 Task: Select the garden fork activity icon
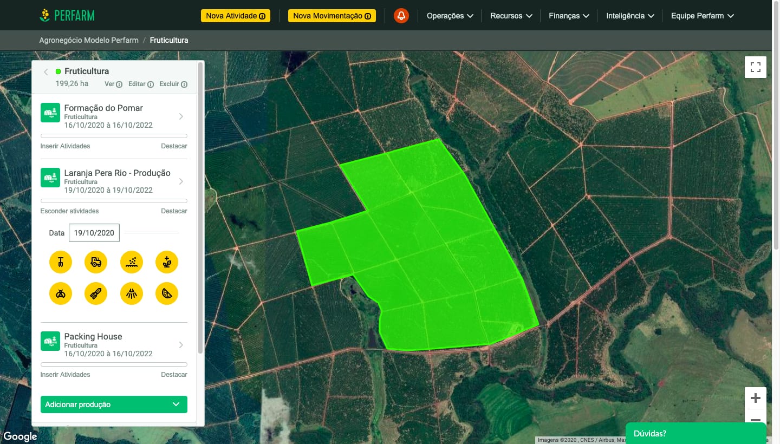[61, 262]
